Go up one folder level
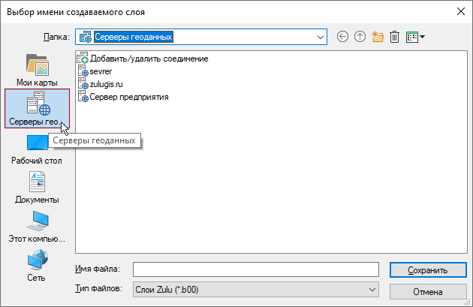The width and height of the screenshot is (473, 307). pyautogui.click(x=360, y=36)
